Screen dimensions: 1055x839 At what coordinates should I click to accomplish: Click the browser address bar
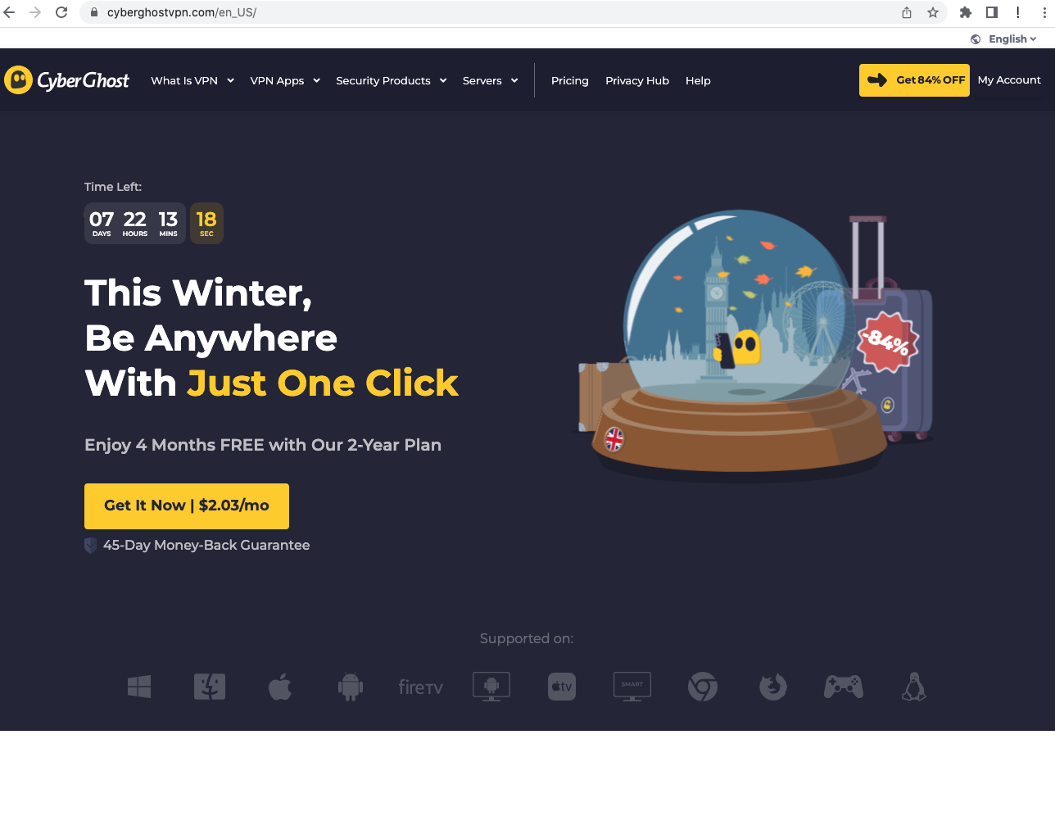[x=491, y=12]
